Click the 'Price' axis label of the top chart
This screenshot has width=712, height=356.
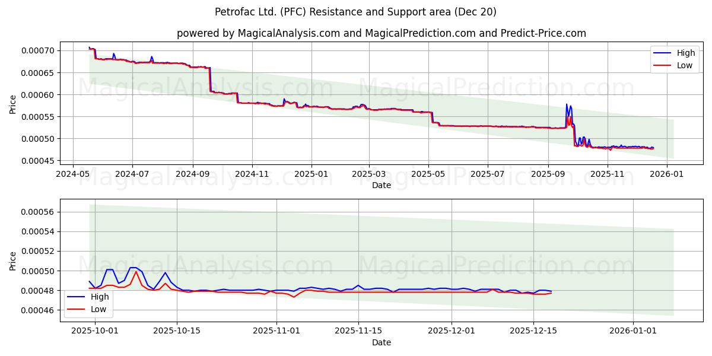[13, 104]
